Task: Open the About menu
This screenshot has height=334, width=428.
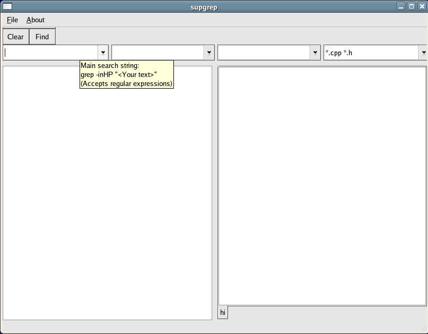Action: 36,20
